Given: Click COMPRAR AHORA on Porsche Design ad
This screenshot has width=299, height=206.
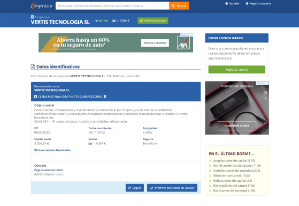Looking at the screenshot, I should coord(237,126).
